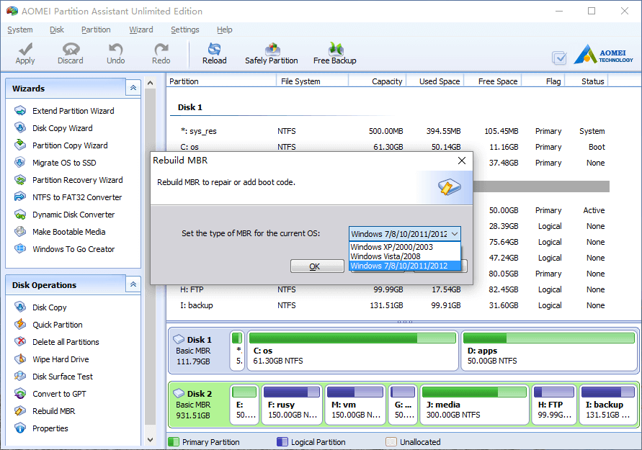The height and width of the screenshot is (450, 642).
Task: Select the Wipe Hard Drive operation
Action: click(x=61, y=359)
